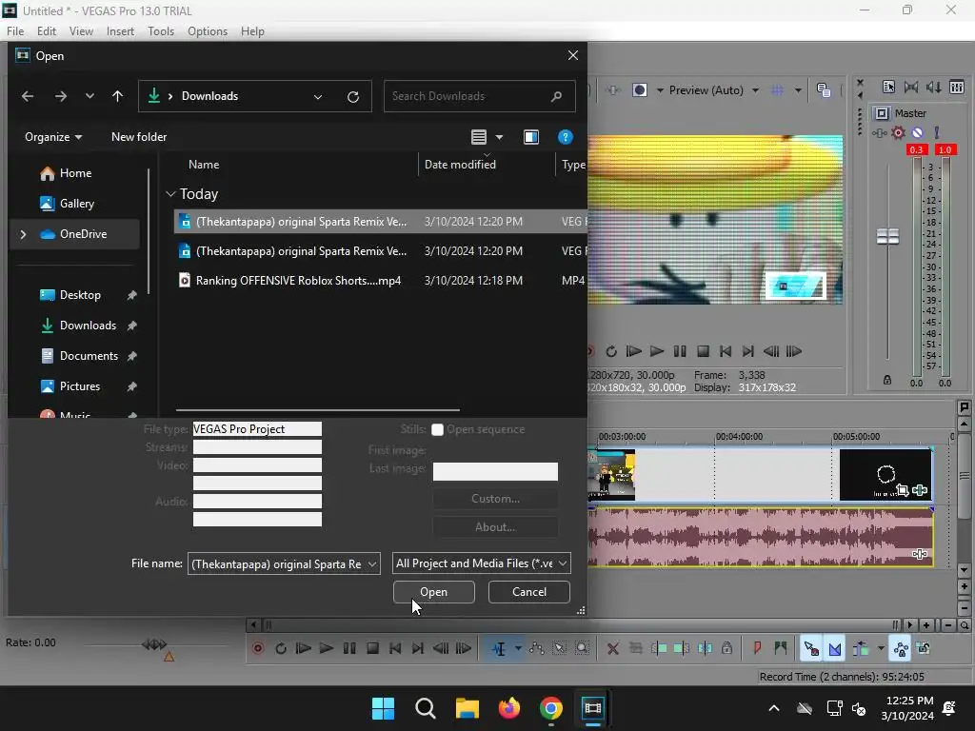Expand OneDrive in the navigation pane
The width and height of the screenshot is (975, 731).
click(24, 234)
